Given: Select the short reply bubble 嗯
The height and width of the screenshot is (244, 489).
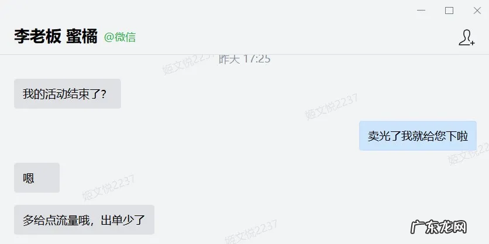Looking at the screenshot, I should (37, 177).
